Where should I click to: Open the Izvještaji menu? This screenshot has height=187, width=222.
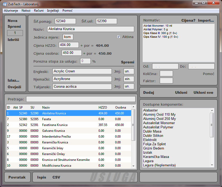click(53, 11)
